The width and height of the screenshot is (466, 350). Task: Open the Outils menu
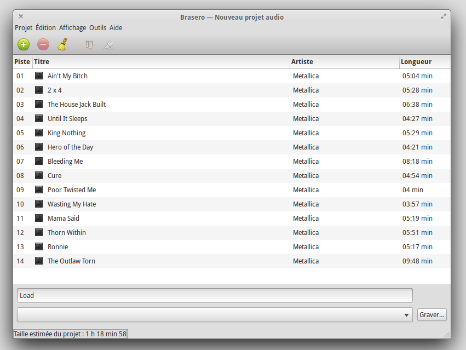point(98,27)
